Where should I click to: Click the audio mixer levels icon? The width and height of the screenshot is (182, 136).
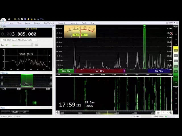[x=2, y=45]
